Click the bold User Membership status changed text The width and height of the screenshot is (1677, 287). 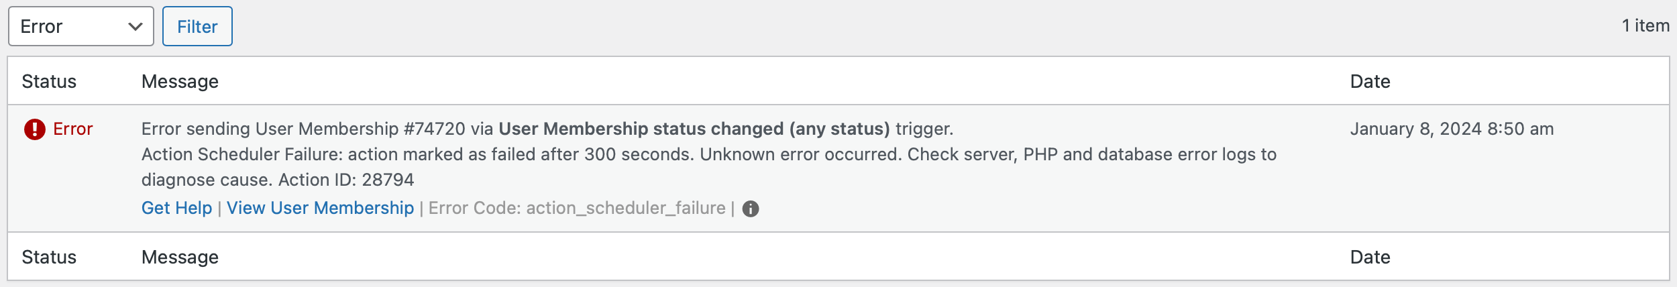pos(694,129)
